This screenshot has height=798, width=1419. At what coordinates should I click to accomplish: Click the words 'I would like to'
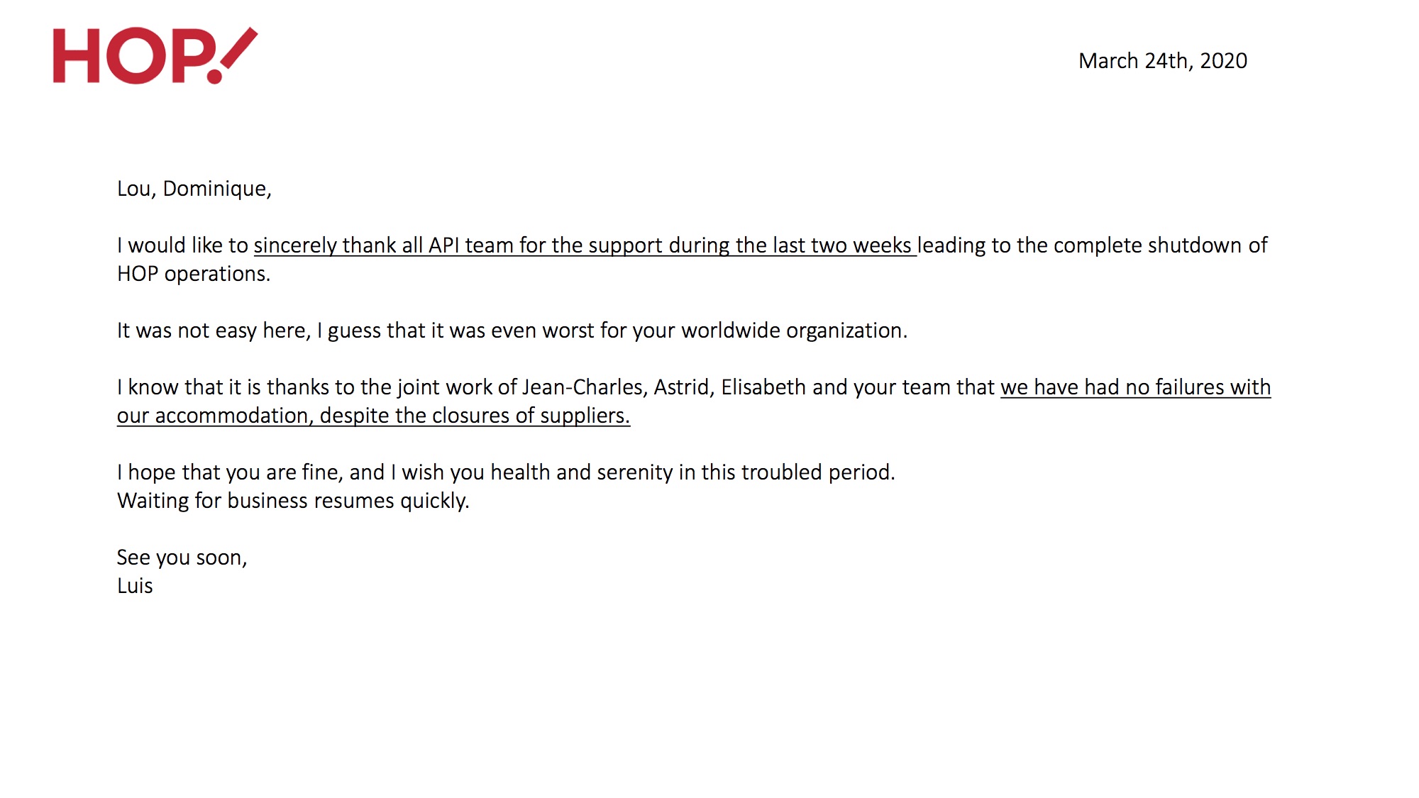pos(183,245)
